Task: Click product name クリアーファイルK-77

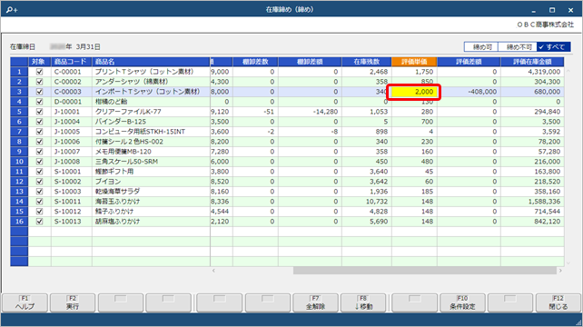Action: coord(128,112)
